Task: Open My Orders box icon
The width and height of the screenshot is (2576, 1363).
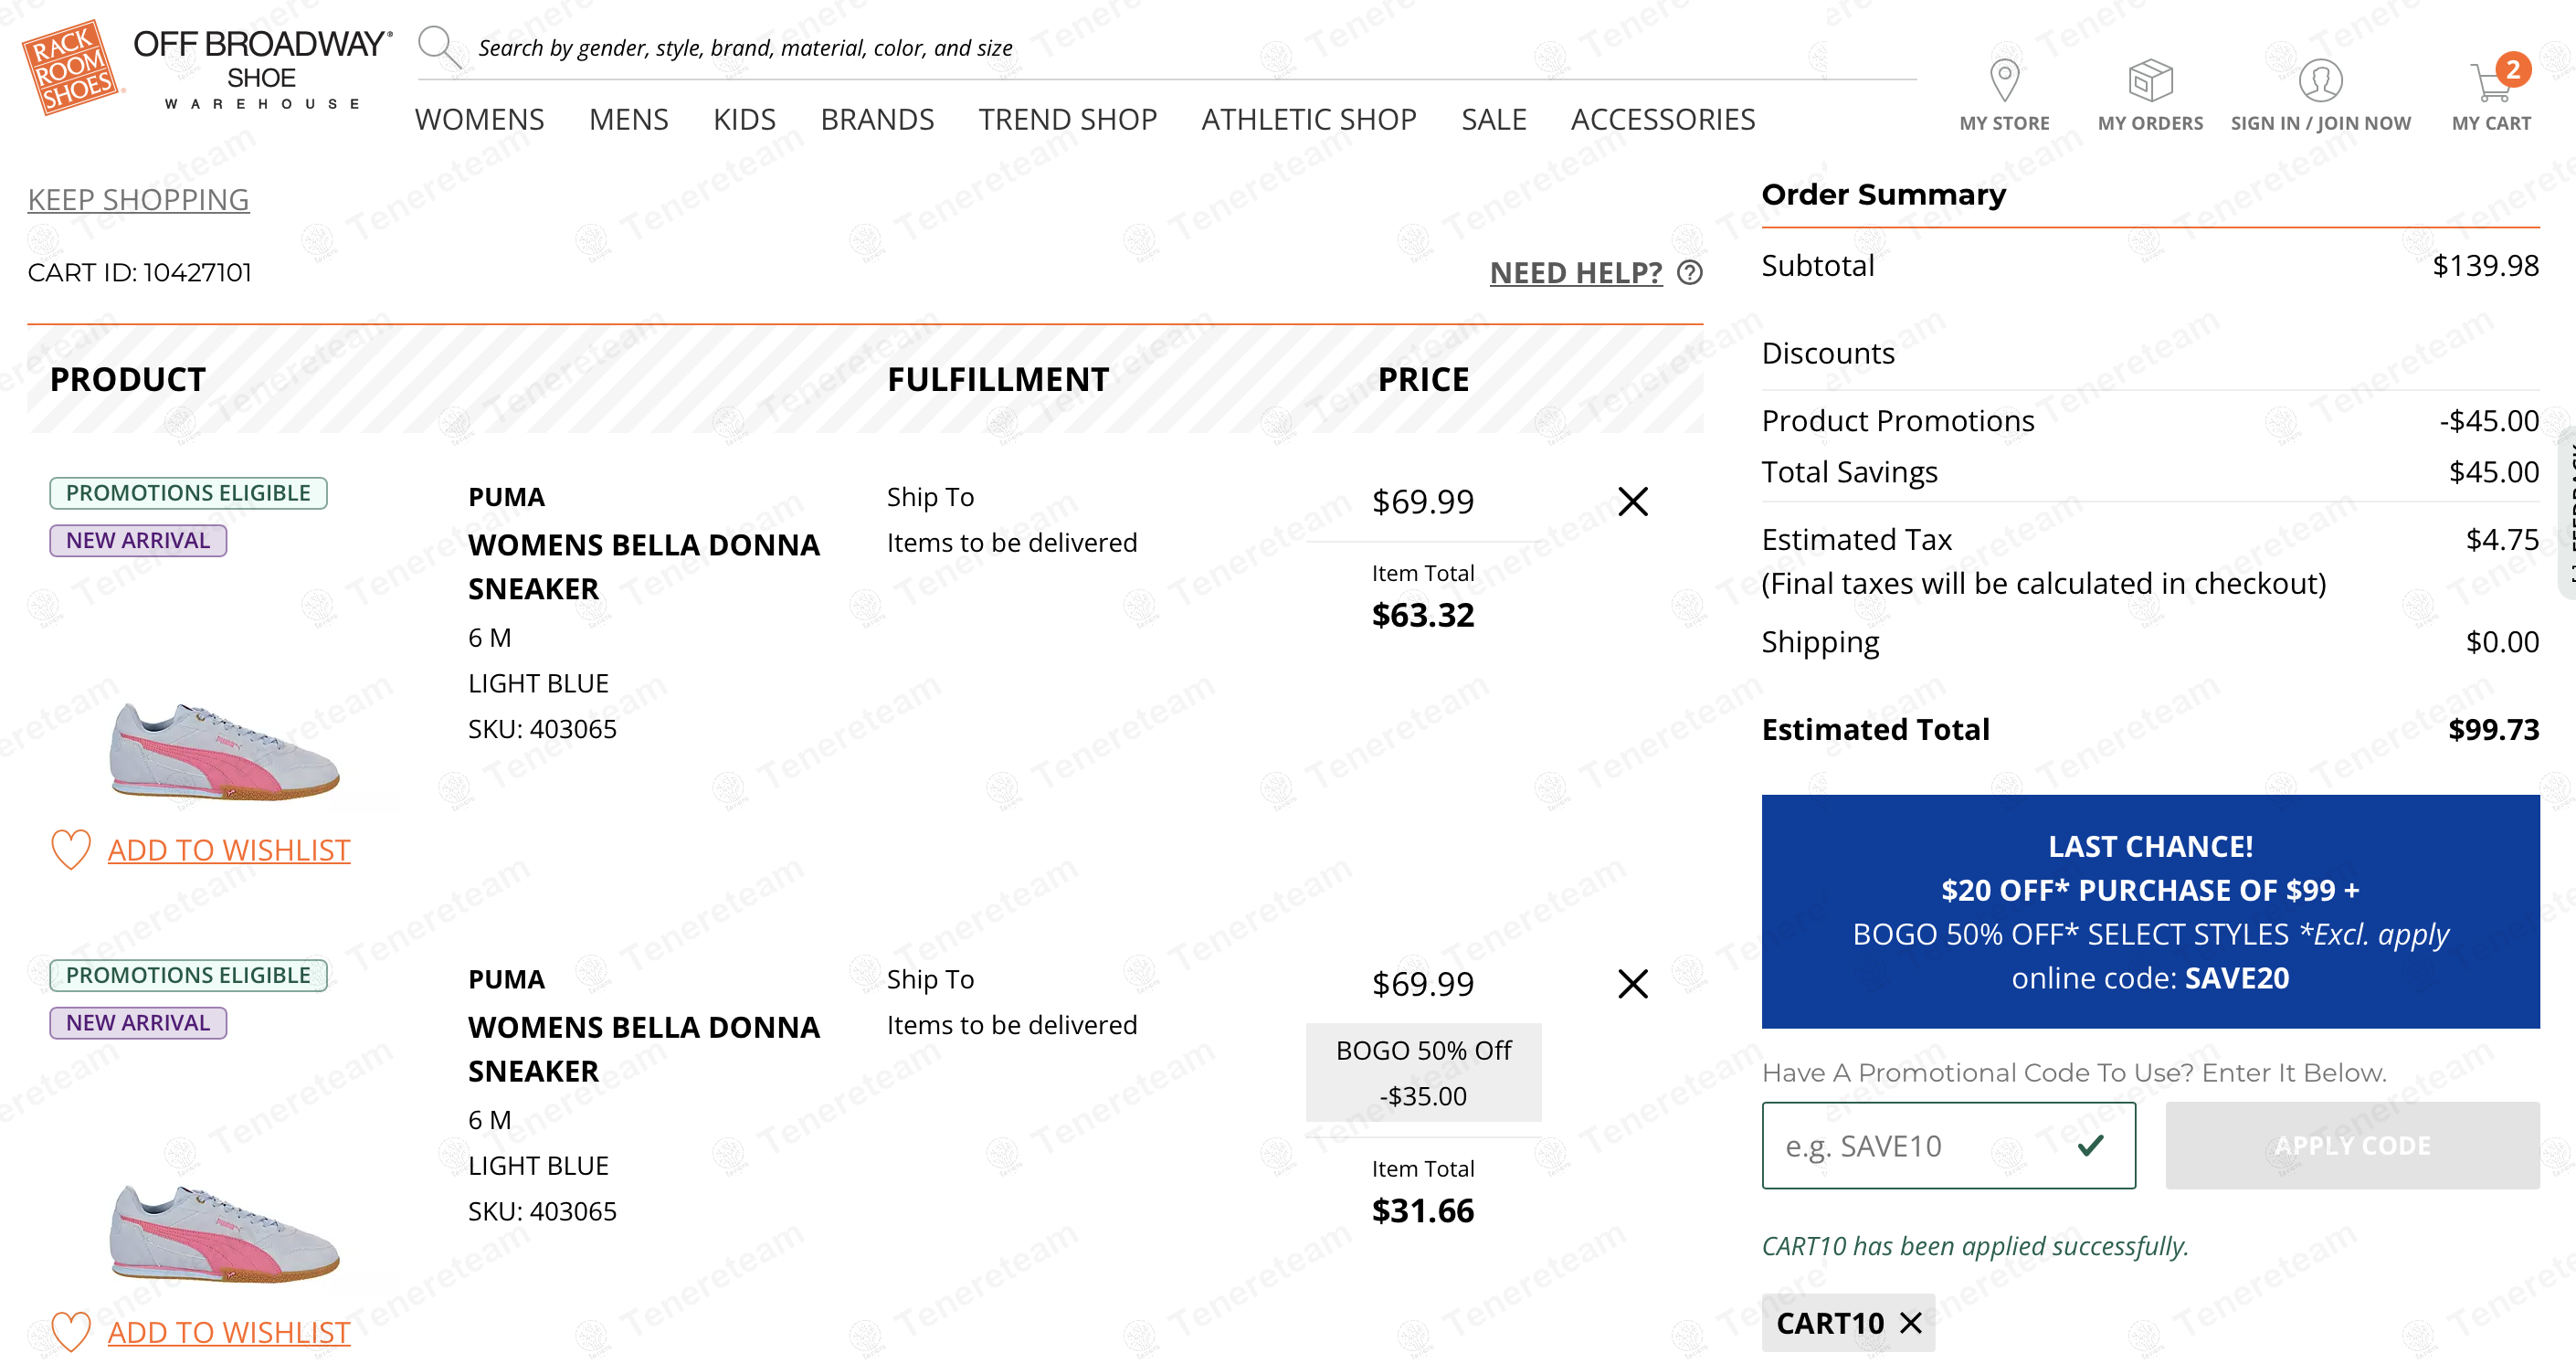Action: click(x=2149, y=80)
